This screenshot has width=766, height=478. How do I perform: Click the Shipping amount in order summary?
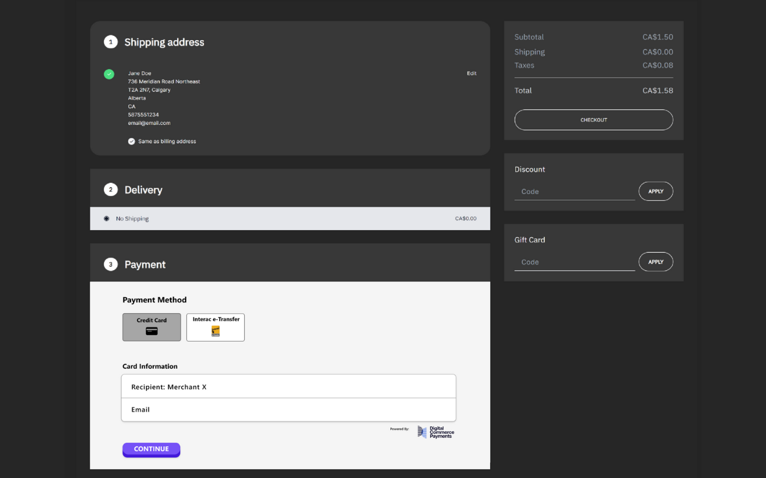(x=658, y=52)
